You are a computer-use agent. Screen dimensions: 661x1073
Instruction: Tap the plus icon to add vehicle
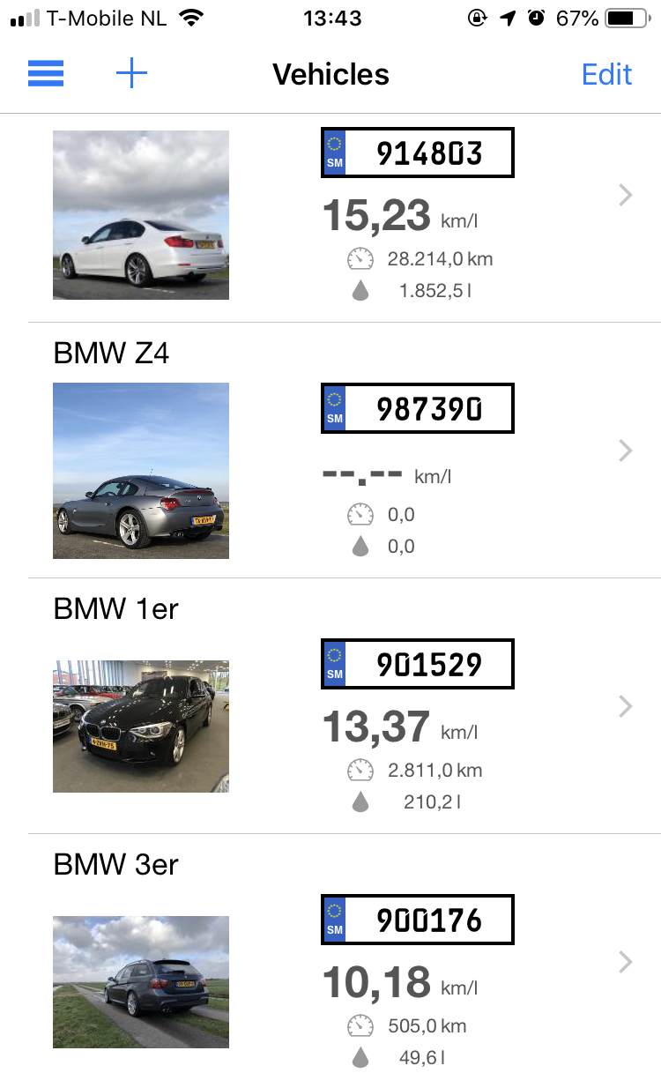[x=131, y=74]
